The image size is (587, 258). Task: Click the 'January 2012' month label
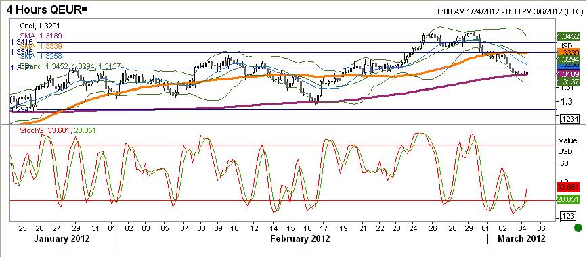(62, 238)
